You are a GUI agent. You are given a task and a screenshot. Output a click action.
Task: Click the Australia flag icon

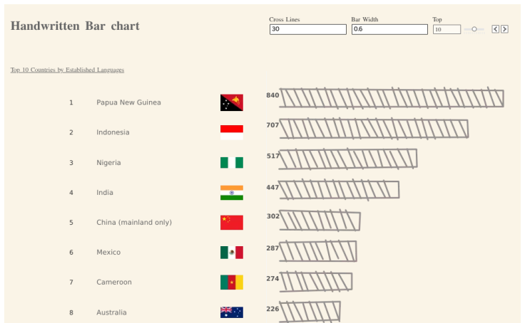point(232,312)
